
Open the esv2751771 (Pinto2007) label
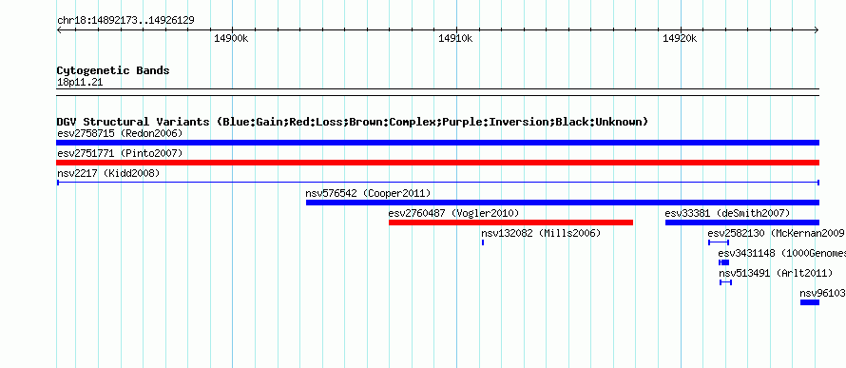coord(120,153)
